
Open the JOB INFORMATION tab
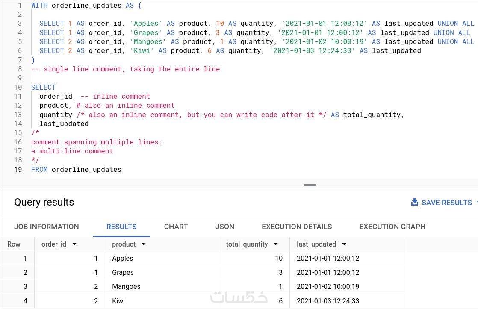[x=46, y=227]
